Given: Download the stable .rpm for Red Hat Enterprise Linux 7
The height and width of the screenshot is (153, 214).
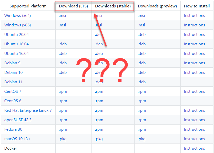Looking at the screenshot, I should [99, 110].
